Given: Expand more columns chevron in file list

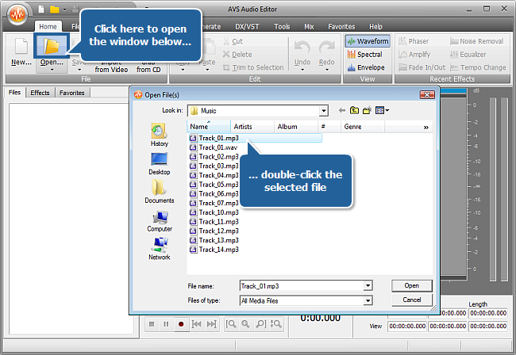Looking at the screenshot, I should click(426, 127).
